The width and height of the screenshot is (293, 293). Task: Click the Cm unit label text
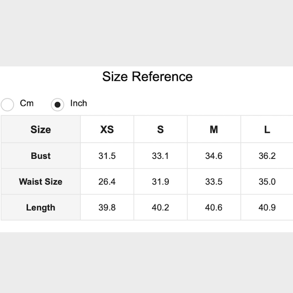(27, 103)
